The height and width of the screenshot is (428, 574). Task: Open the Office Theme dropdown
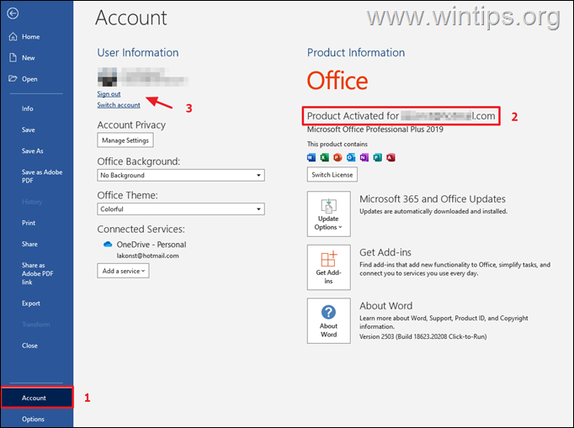[181, 209]
